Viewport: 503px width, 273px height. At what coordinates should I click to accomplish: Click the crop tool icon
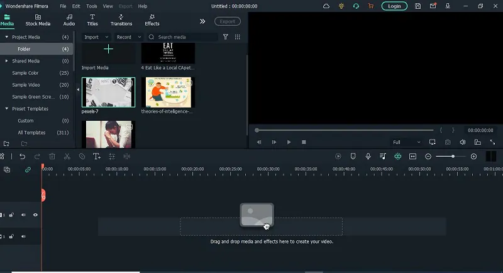point(82,157)
